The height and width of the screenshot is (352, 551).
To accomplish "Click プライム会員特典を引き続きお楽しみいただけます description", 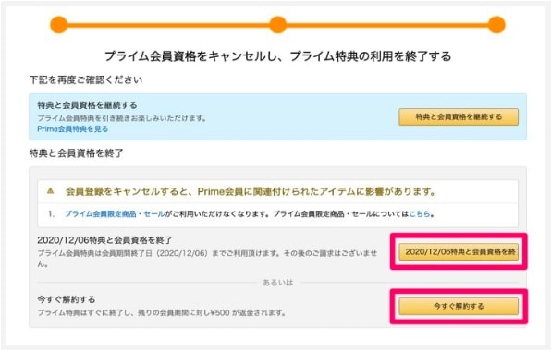I will 122,118.
